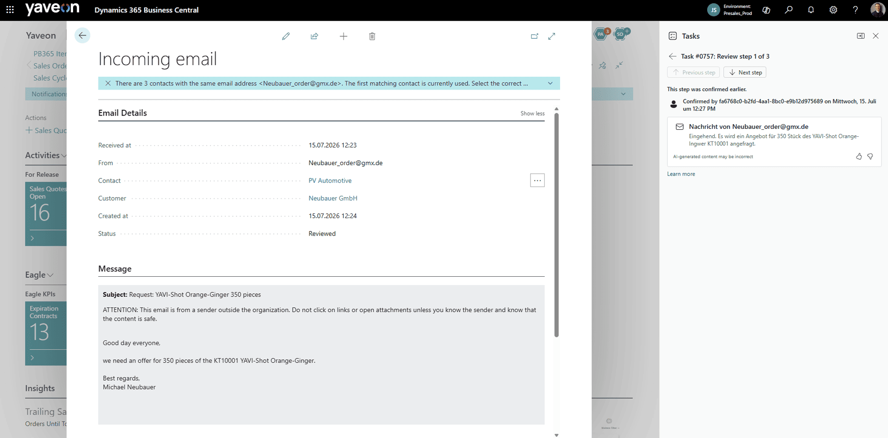Click the Next step button
Viewport: 888px width, 438px height.
(745, 73)
